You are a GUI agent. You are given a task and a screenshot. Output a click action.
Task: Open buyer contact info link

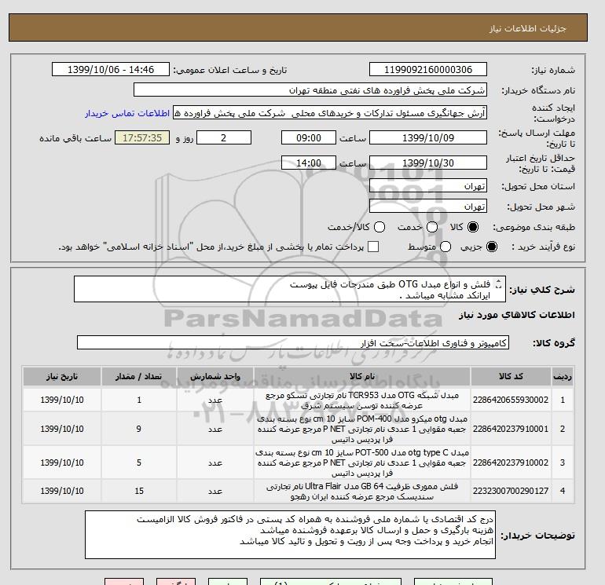pos(127,113)
